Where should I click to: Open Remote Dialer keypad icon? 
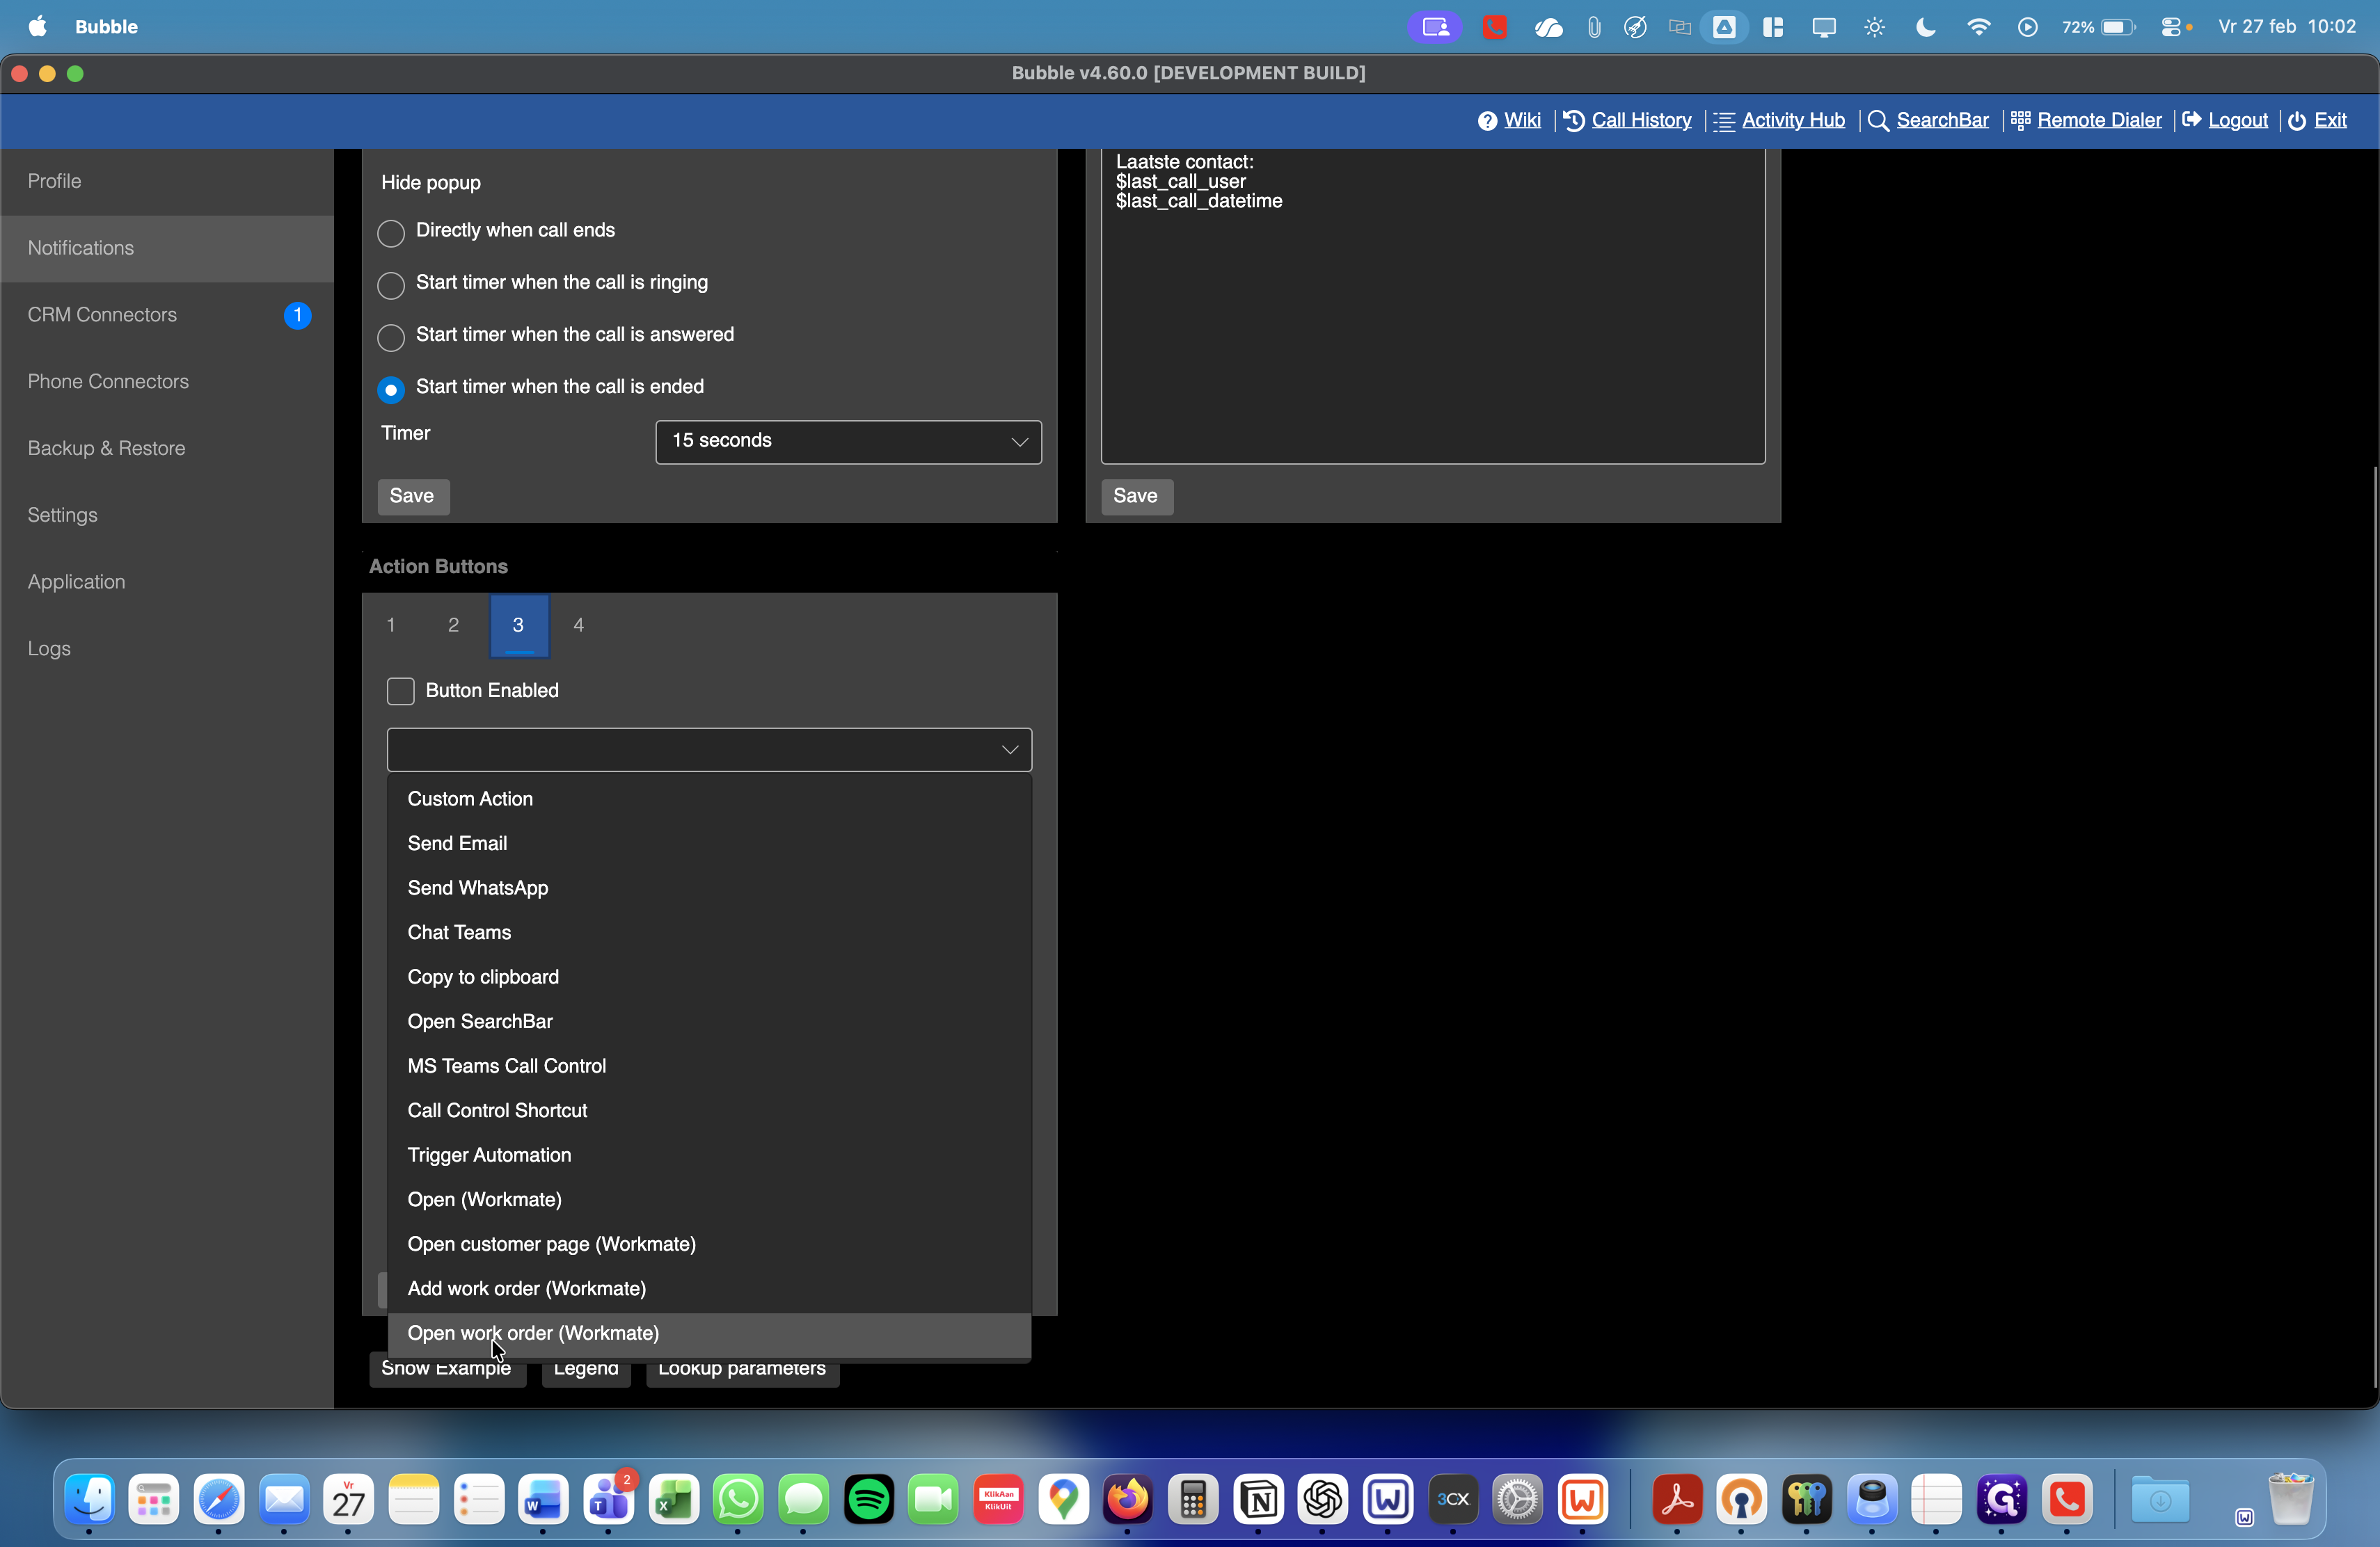click(x=2020, y=121)
